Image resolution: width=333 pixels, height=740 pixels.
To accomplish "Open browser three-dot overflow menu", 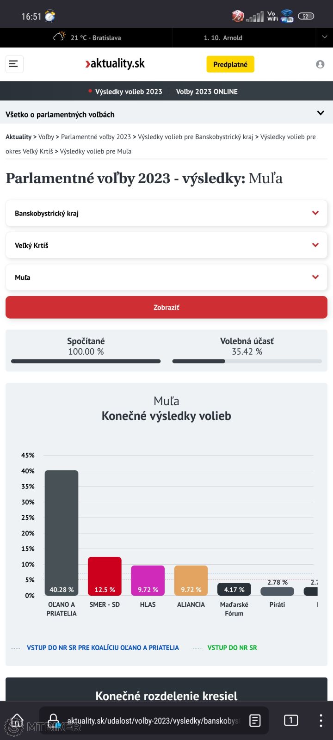I will click(x=321, y=720).
